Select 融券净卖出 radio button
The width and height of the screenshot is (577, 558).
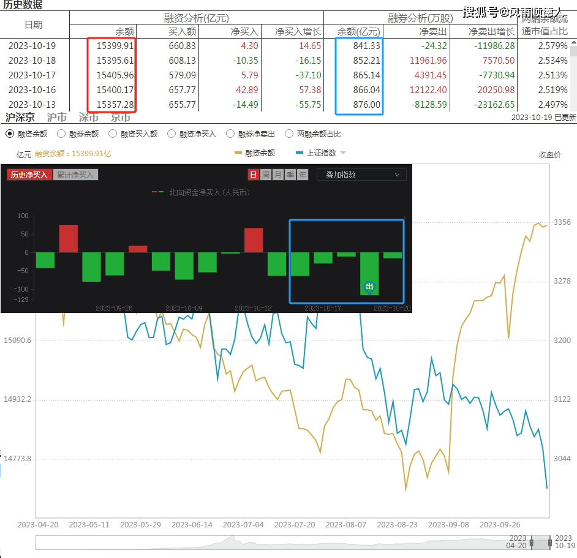point(230,134)
